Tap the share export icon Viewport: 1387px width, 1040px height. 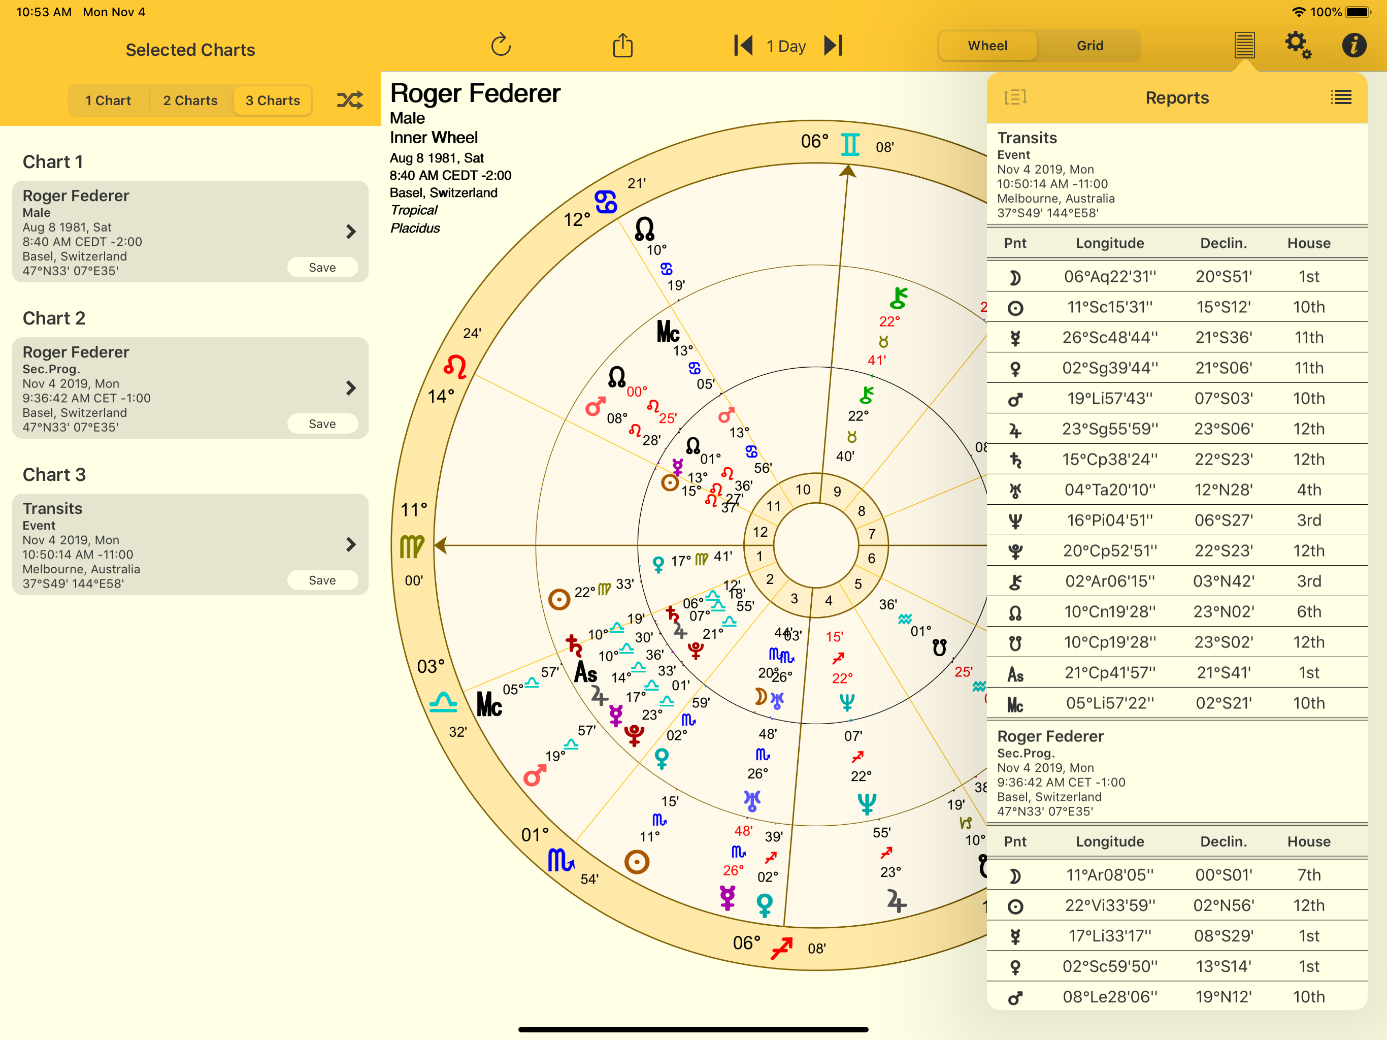coord(622,45)
